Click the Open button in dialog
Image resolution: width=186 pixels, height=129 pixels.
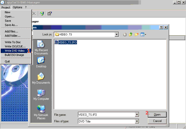pos(157,115)
